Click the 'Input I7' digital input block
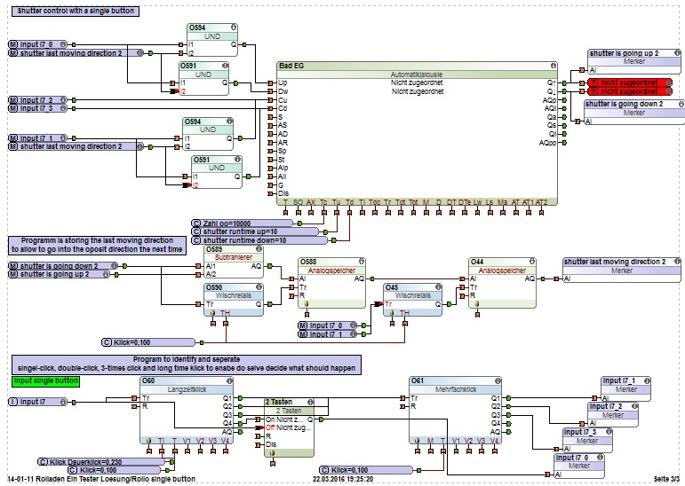 (37, 402)
